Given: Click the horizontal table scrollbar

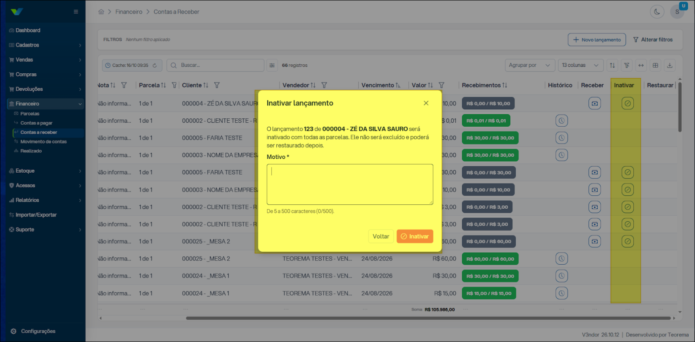Looking at the screenshot, I should pyautogui.click(x=428, y=318).
